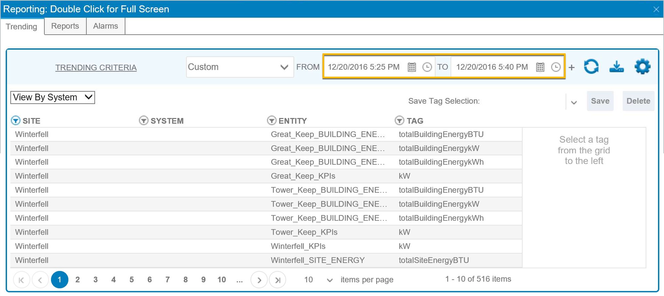Go to page 3
Screen dimensions: 664x296
point(95,280)
